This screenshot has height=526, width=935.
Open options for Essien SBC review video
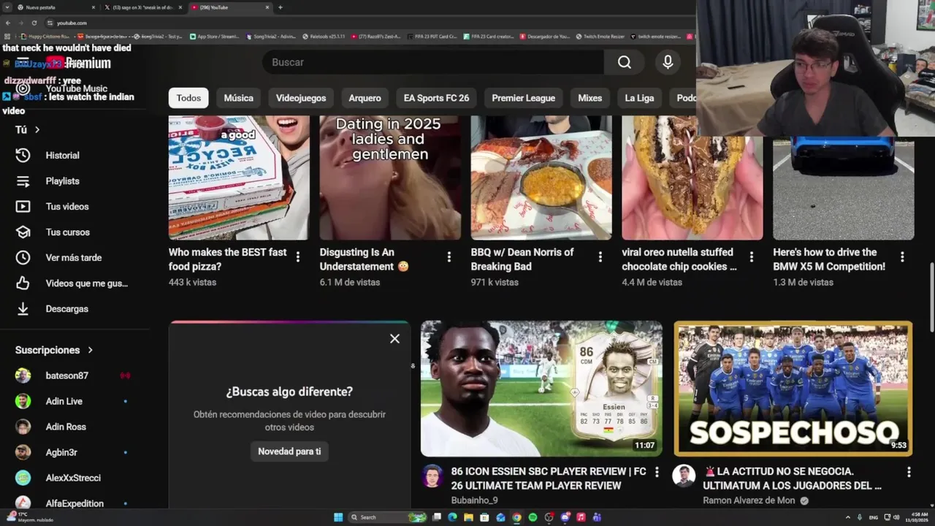pos(657,472)
